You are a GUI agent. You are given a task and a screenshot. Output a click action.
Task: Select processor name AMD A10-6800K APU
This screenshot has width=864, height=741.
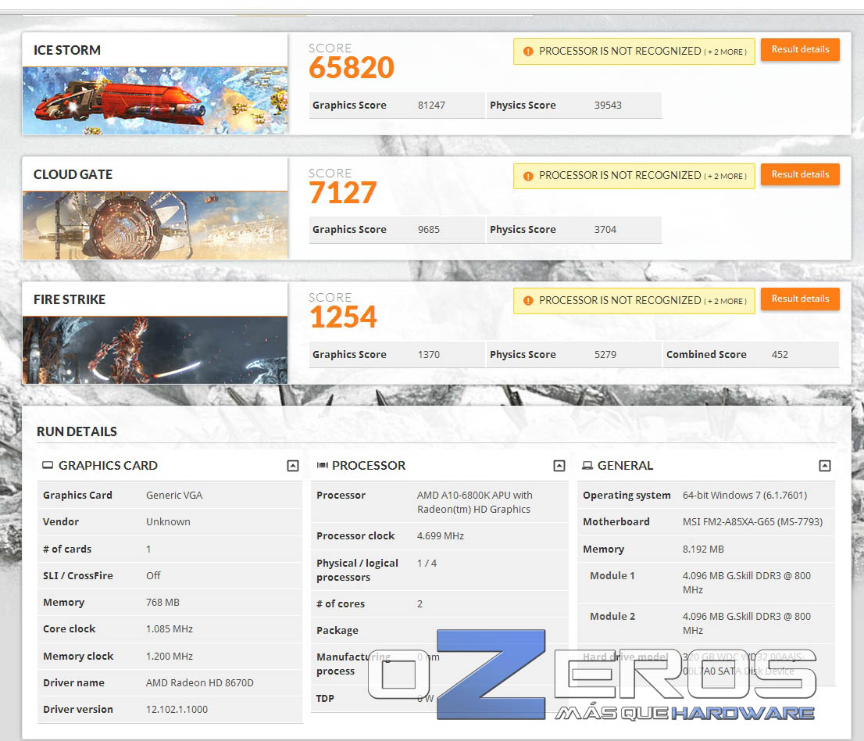(x=474, y=503)
